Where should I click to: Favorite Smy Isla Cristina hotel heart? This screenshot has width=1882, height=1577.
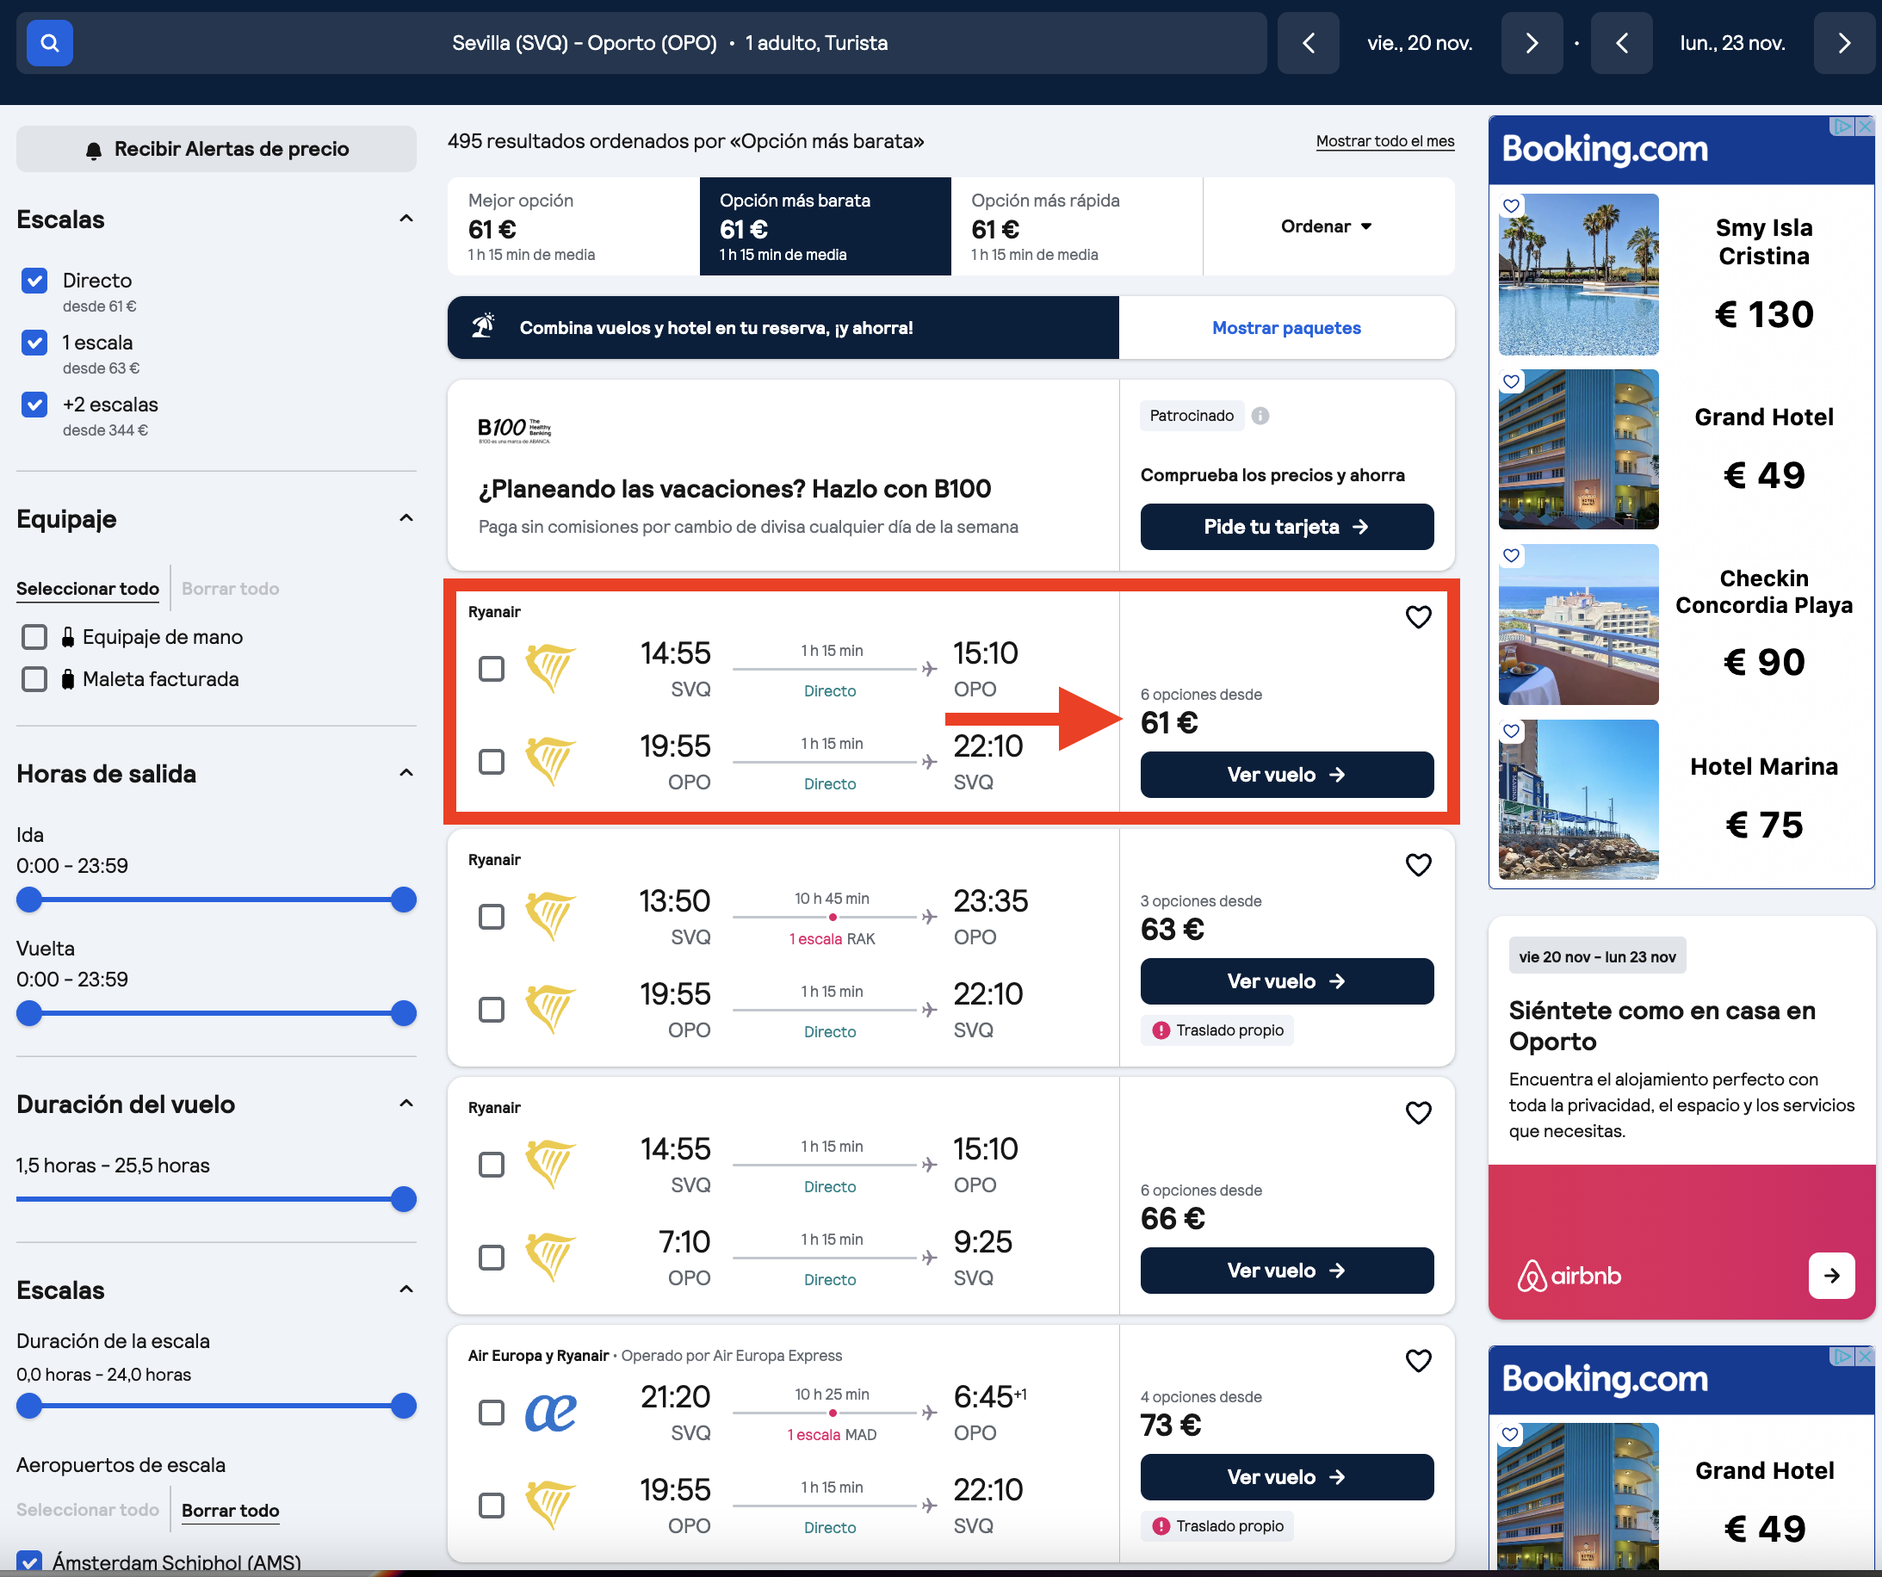pos(1511,206)
